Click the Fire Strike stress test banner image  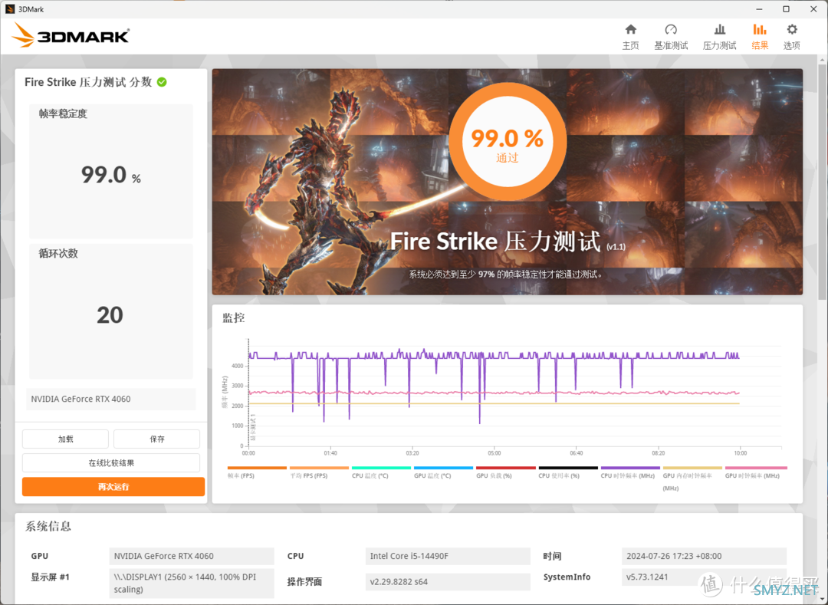507,182
